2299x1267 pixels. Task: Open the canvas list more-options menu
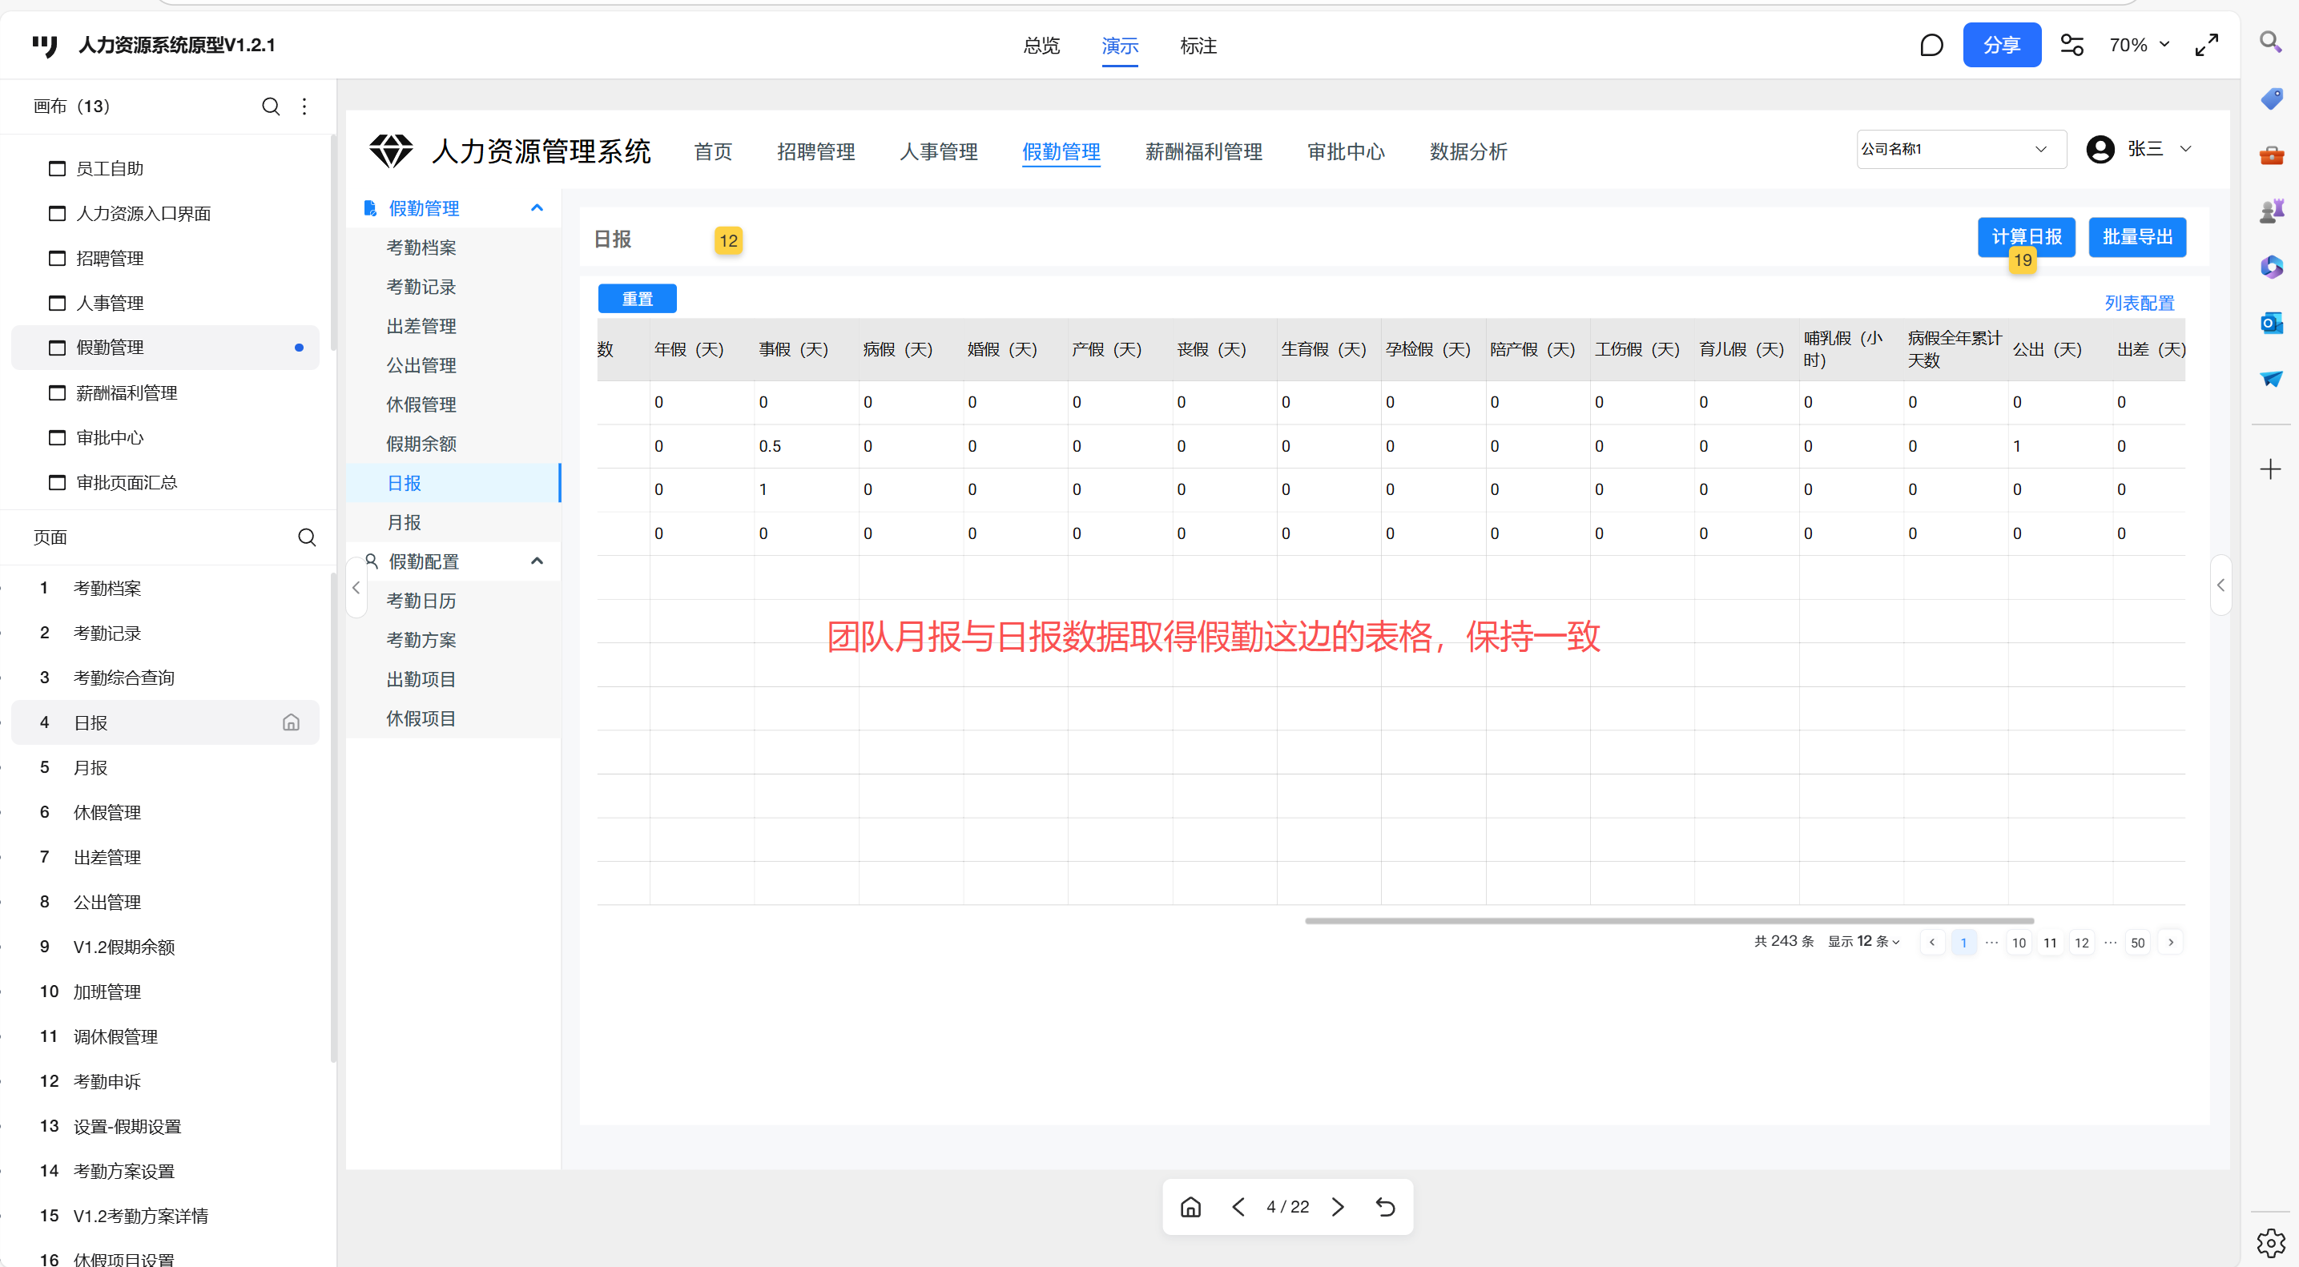(304, 107)
